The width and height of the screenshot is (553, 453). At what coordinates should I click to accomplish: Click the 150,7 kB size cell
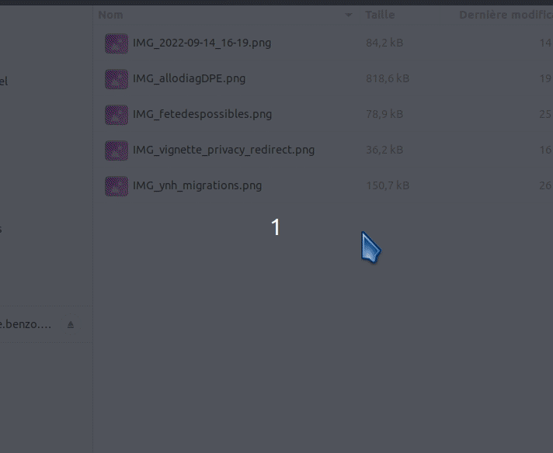(x=388, y=185)
